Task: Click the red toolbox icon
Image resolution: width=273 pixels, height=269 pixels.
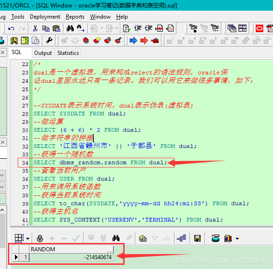Action: point(155,40)
